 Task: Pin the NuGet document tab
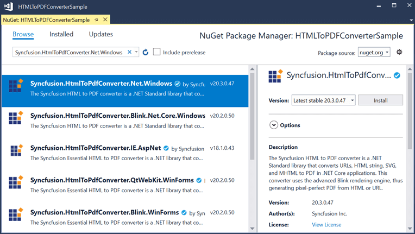(97, 20)
